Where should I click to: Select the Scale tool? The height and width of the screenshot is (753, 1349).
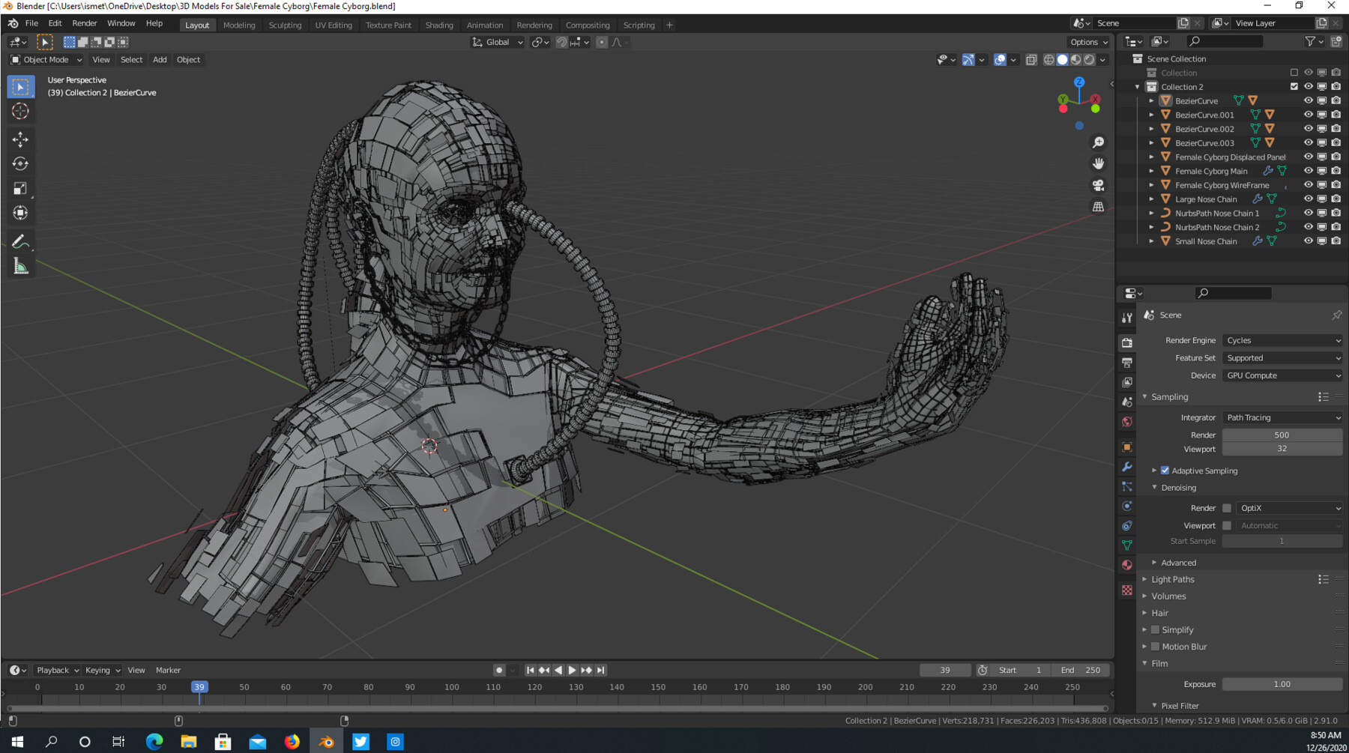click(20, 189)
